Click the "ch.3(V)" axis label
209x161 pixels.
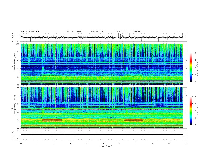tap(13, 135)
